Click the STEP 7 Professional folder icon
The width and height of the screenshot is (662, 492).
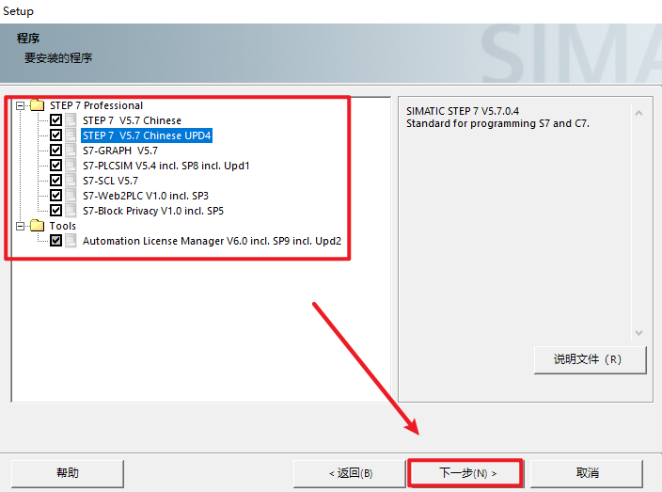38,105
